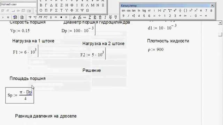This screenshot has height=125, width=223.
Task: Insert Greek letter Λ (Lambda)
Action: pos(87,5)
